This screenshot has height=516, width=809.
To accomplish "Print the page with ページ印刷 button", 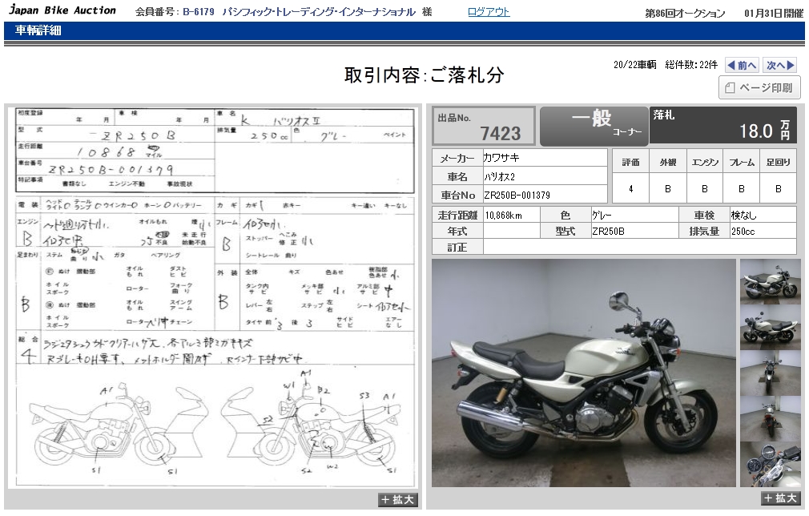I will (759, 88).
